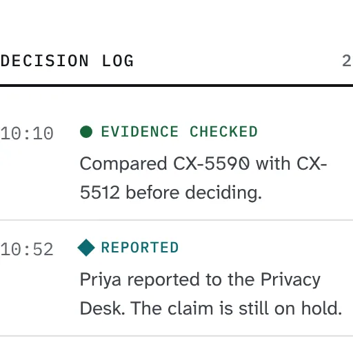Image resolution: width=353 pixels, height=338 pixels.
Task: Click the teal diamond Reported icon
Action: tap(86, 248)
